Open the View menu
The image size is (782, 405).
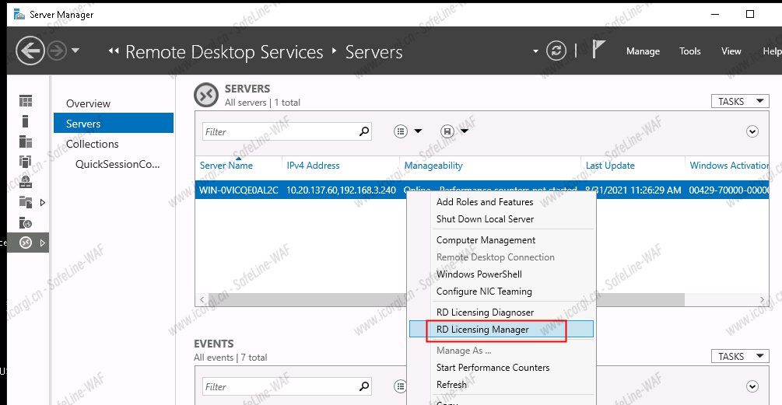[731, 51]
